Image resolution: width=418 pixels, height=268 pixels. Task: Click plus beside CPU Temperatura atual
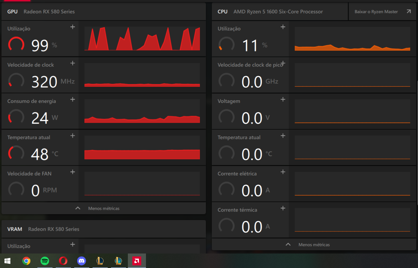point(283,135)
